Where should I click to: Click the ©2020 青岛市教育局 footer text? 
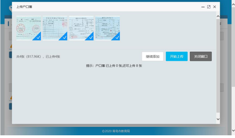click(x=116, y=131)
